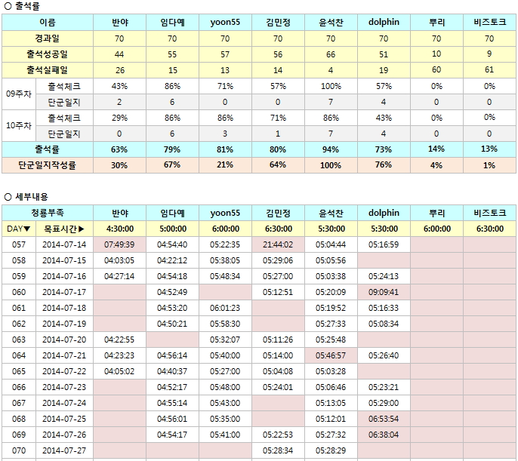The height and width of the screenshot is (461, 518).
Task: Click the 출석률 section heading at top
Action: 22,6
